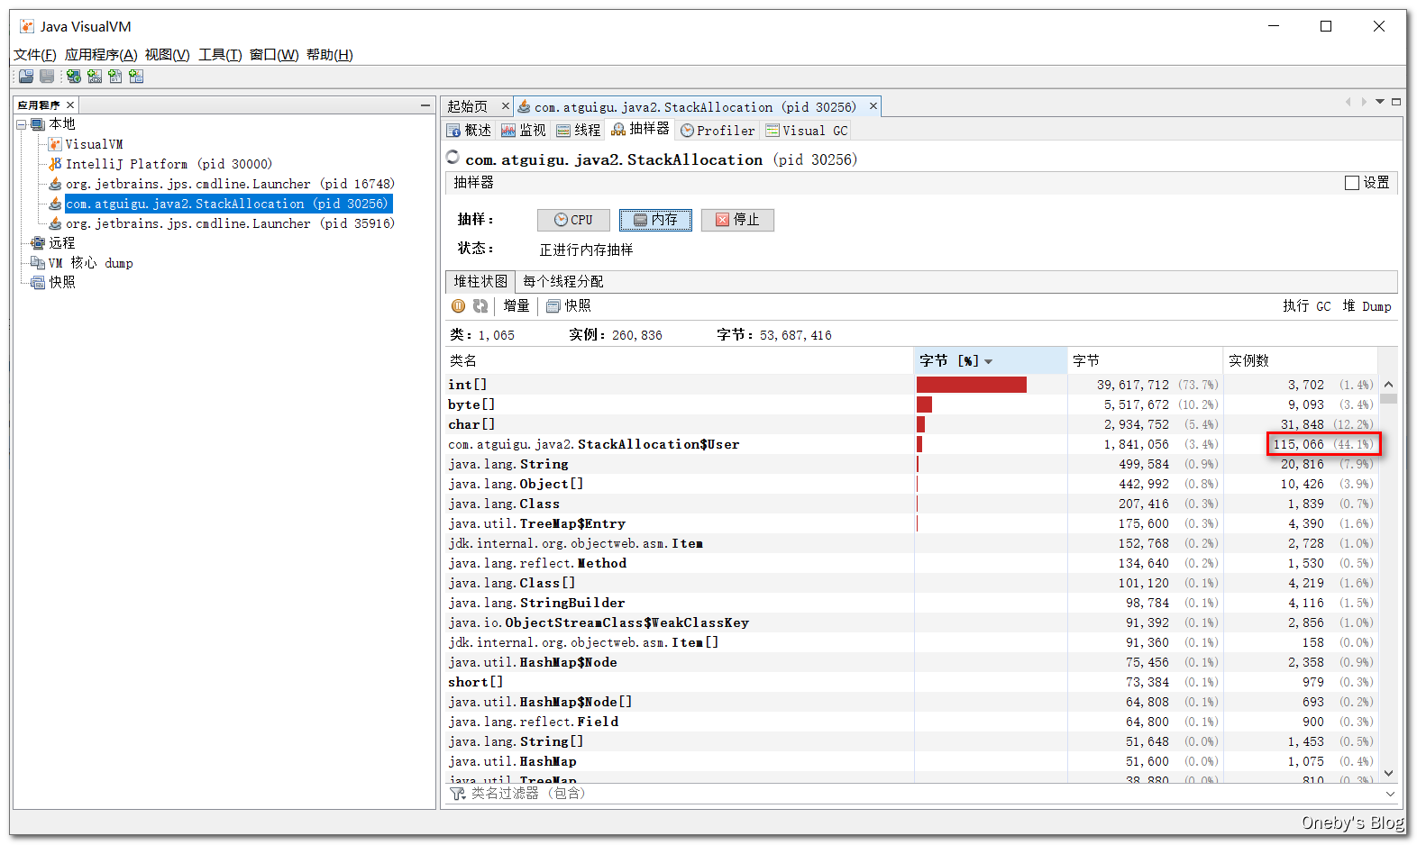Close the 起始页 tab
This screenshot has height=845, width=1417.
point(506,106)
